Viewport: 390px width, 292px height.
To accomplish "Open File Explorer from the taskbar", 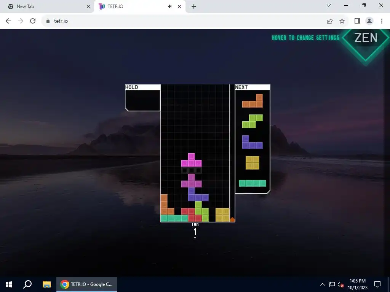I will pyautogui.click(x=46, y=284).
